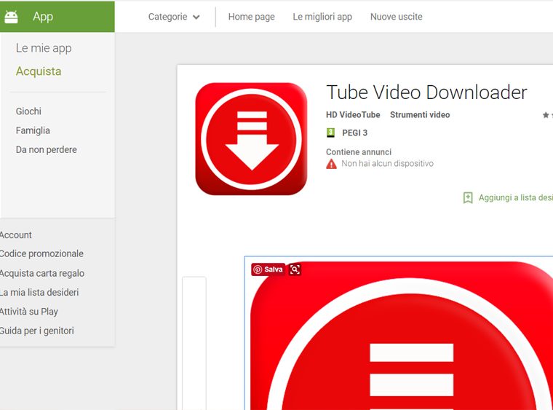553x410 pixels.
Task: Open La mia lista desideri
Action: tap(39, 292)
